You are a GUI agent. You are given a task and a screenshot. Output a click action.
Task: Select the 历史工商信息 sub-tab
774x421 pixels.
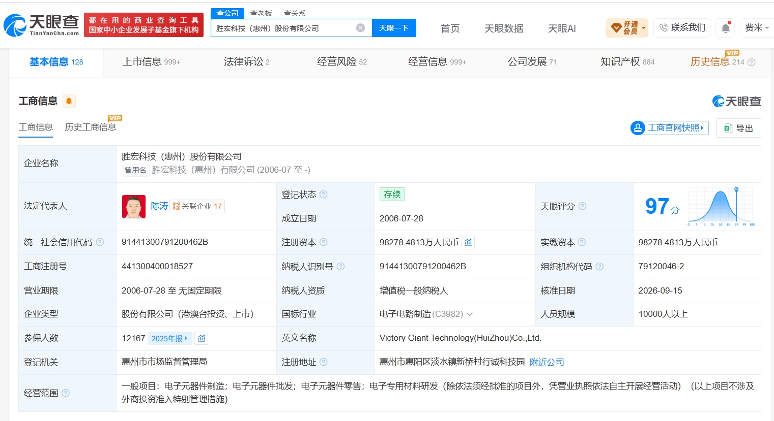(91, 127)
